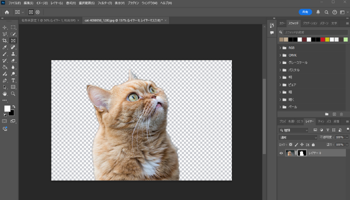350x200 pixels.
Task: Pick the red color swatch
Action: pos(322,39)
